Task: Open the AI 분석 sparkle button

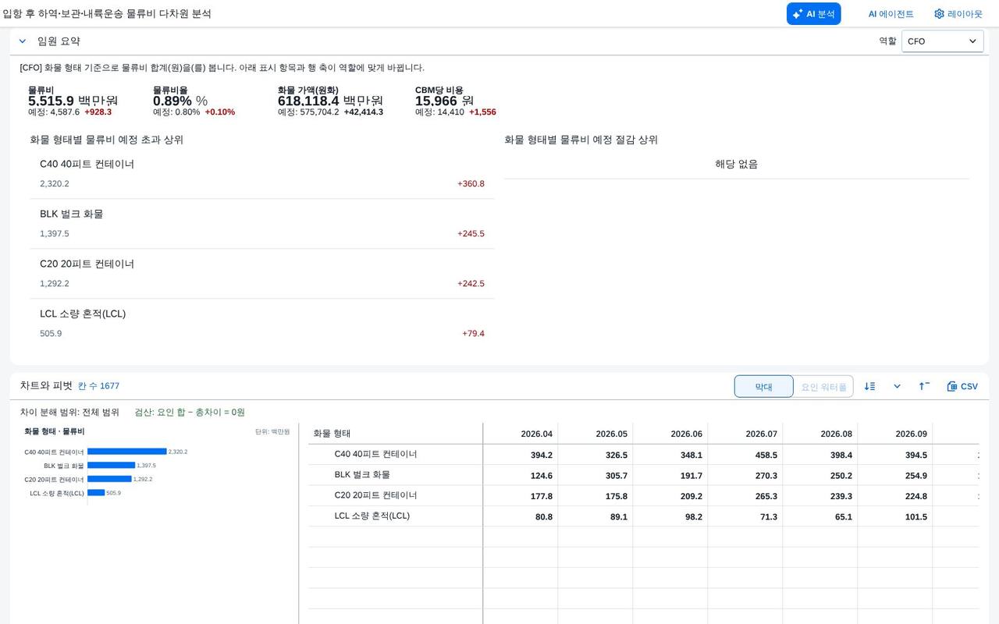Action: point(813,14)
